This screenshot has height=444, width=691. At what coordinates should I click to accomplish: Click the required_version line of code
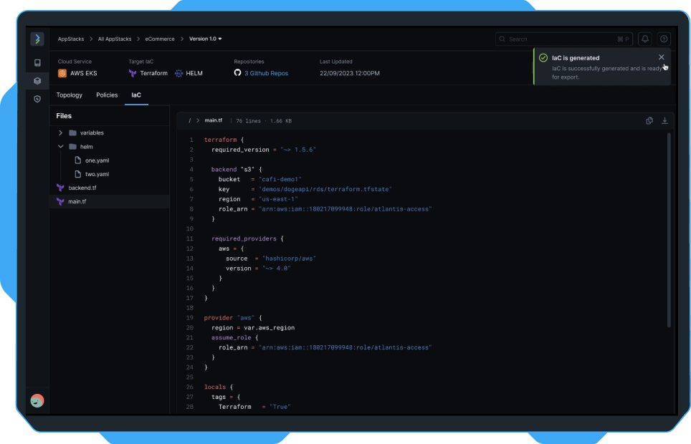(264, 150)
